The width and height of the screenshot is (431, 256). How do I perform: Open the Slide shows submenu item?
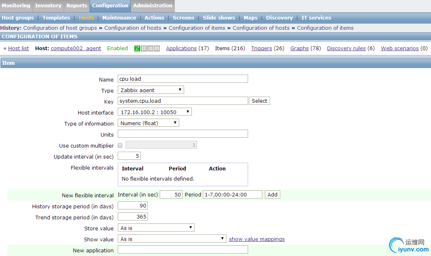coord(219,18)
